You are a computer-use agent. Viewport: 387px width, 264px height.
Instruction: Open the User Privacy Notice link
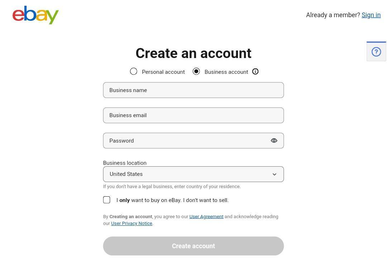tap(132, 224)
